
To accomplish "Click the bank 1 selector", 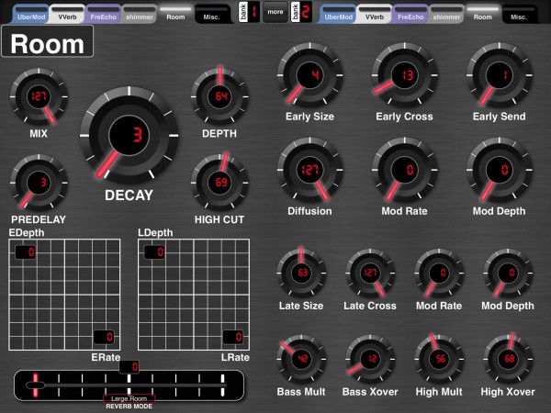I will point(249,12).
